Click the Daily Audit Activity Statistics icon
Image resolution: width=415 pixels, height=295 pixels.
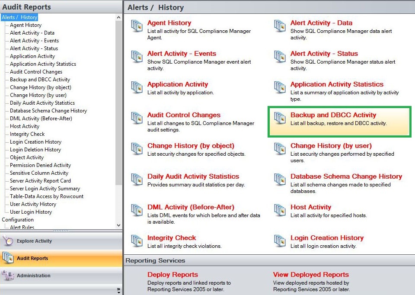[137, 180]
